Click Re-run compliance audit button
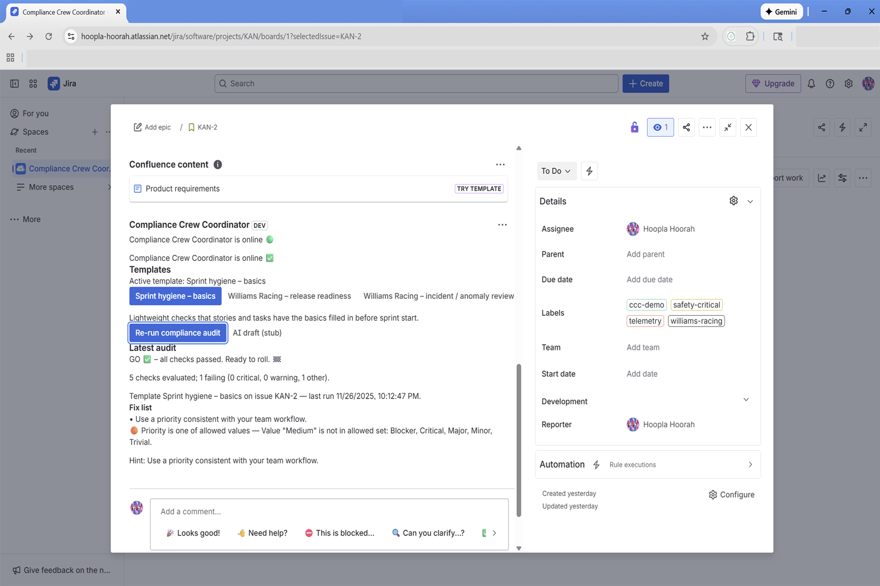 (178, 333)
